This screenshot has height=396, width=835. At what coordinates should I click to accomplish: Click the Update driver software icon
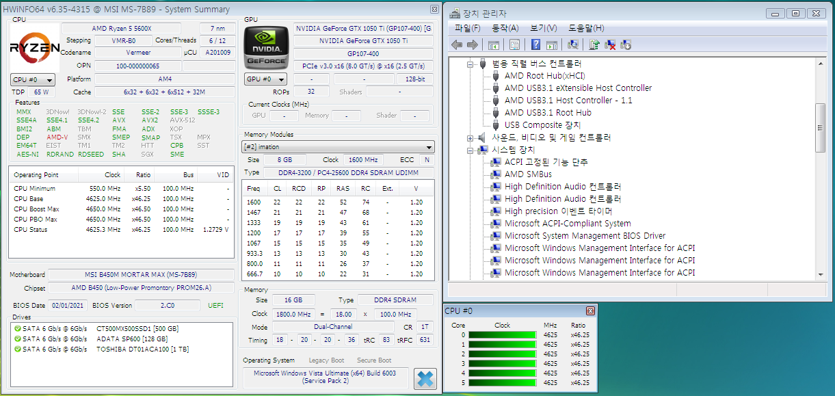click(x=594, y=45)
